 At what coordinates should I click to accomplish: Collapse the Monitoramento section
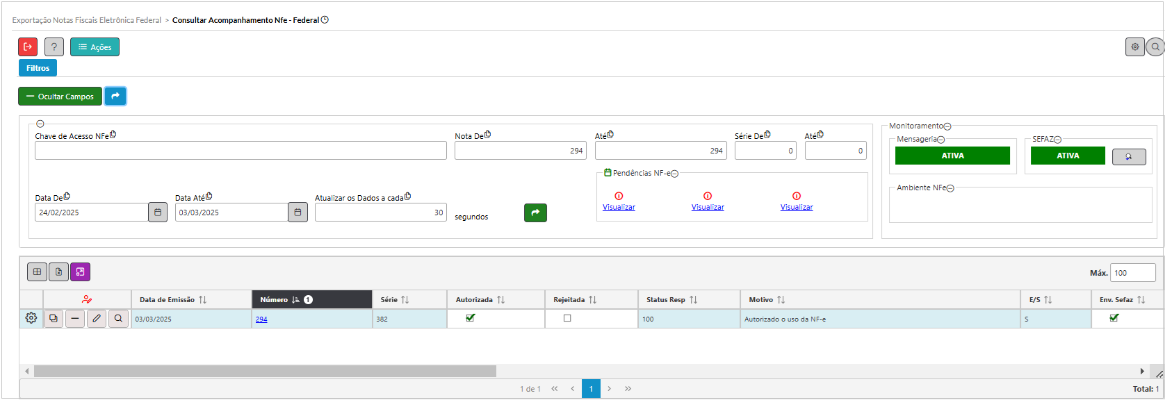pos(947,126)
